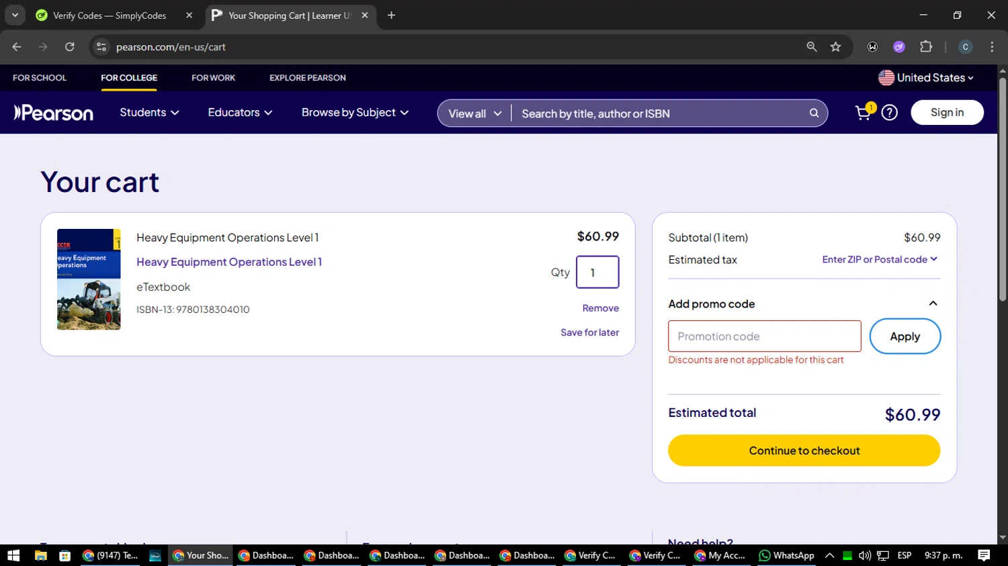The image size is (1008, 566).
Task: Select the FOR WORK tab
Action: [x=213, y=78]
